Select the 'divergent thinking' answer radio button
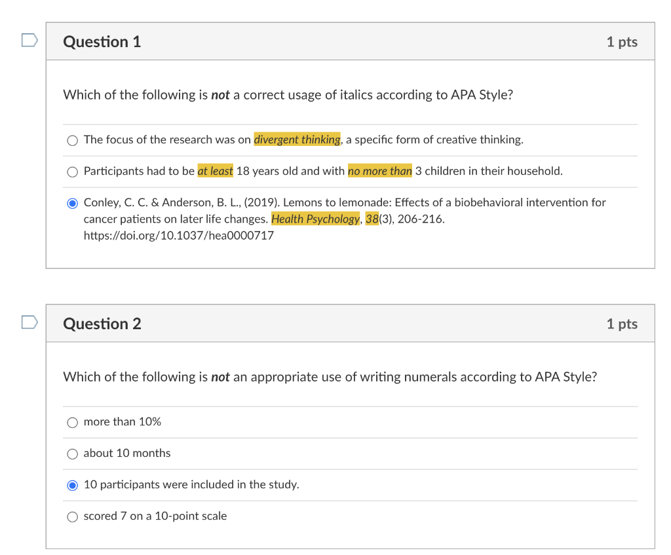 point(73,140)
